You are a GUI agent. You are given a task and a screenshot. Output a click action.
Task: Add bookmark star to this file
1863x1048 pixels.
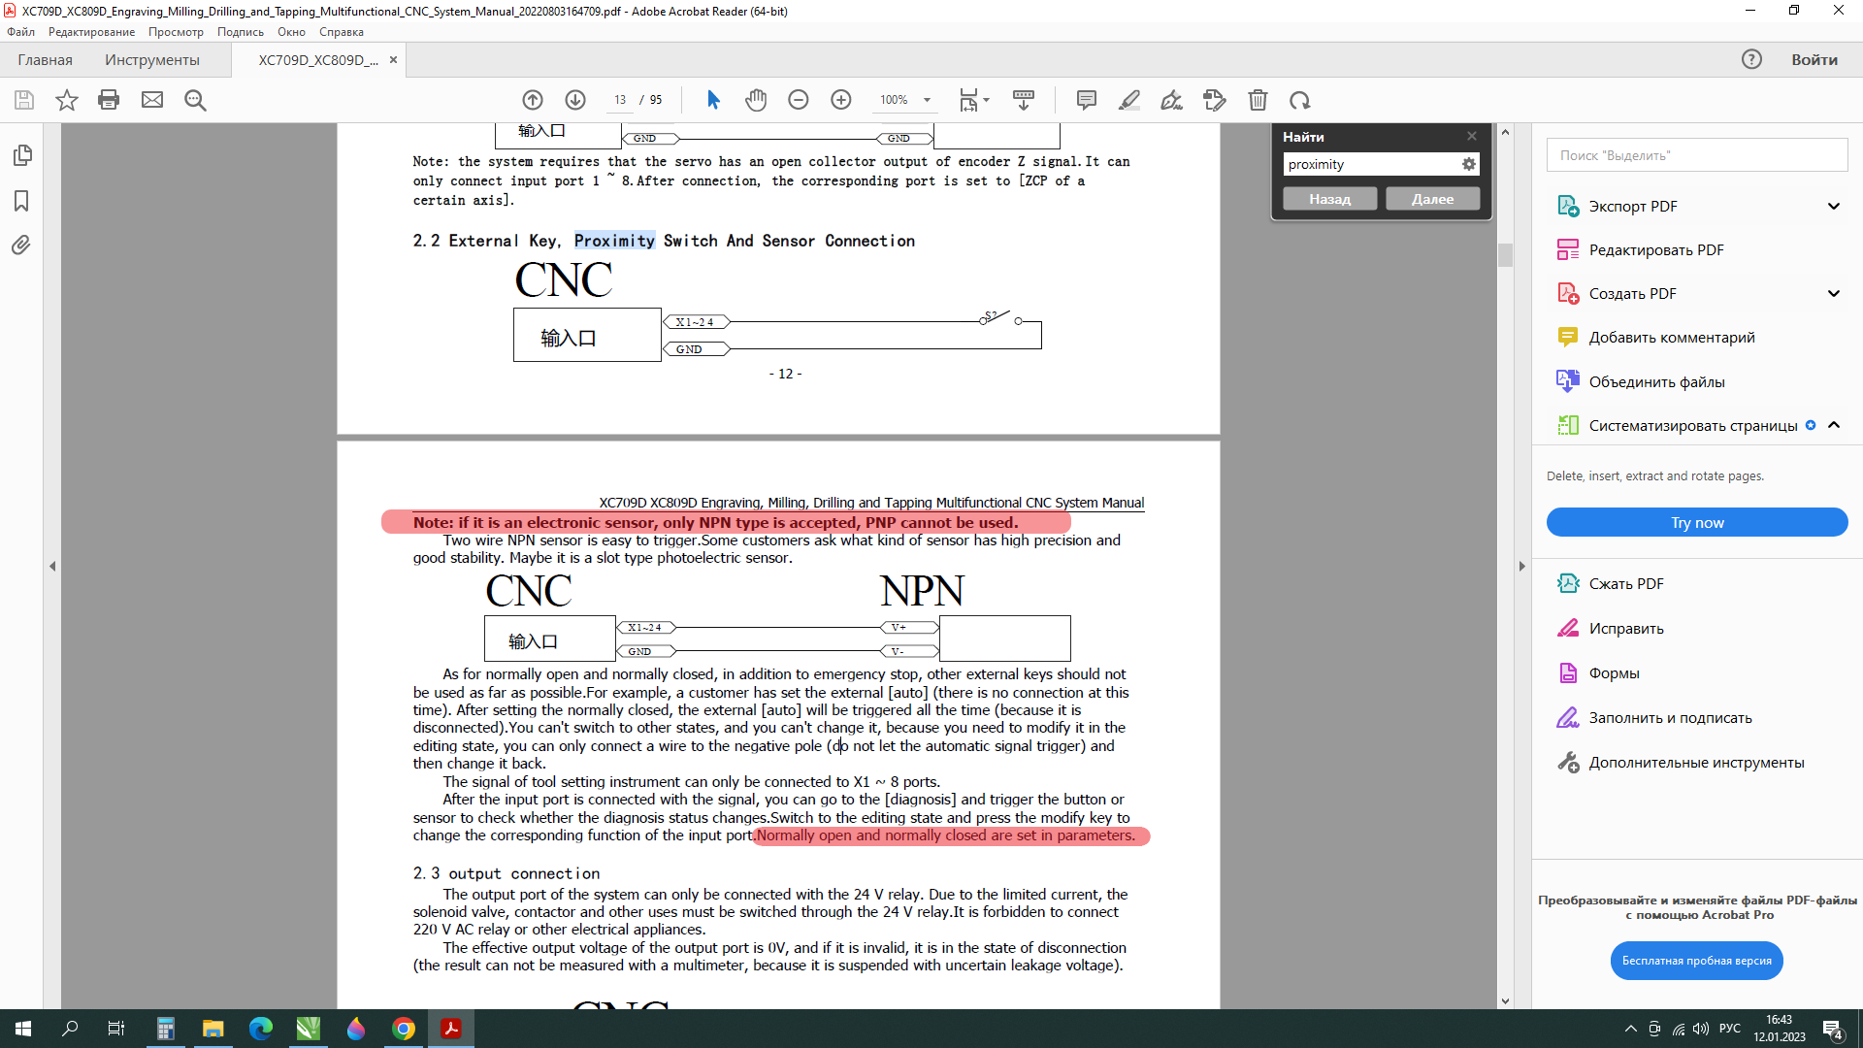66,100
